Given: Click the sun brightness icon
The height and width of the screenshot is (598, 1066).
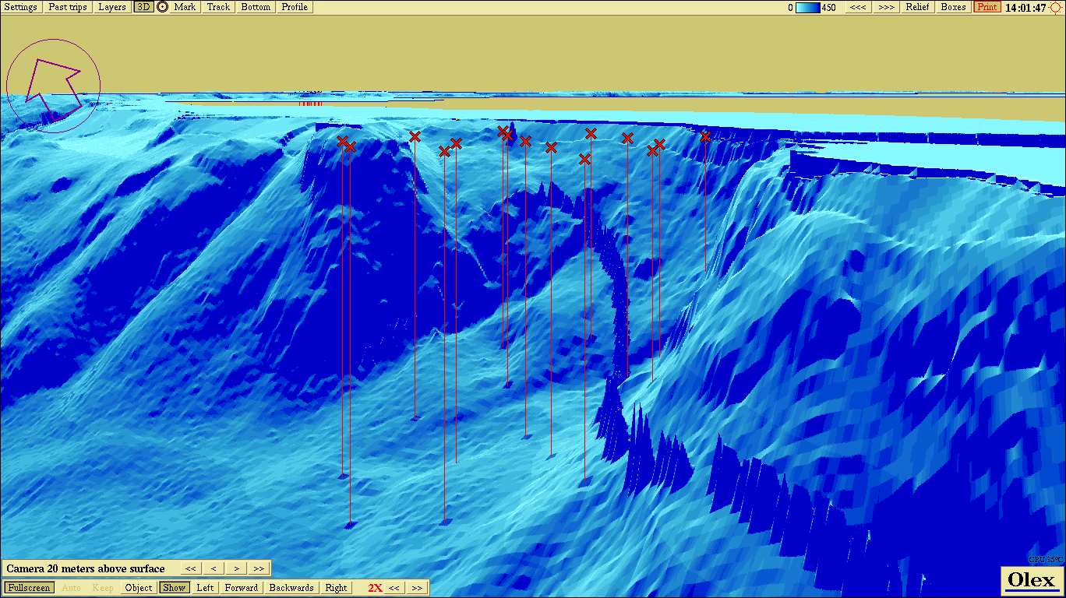Looking at the screenshot, I should tap(1056, 8).
